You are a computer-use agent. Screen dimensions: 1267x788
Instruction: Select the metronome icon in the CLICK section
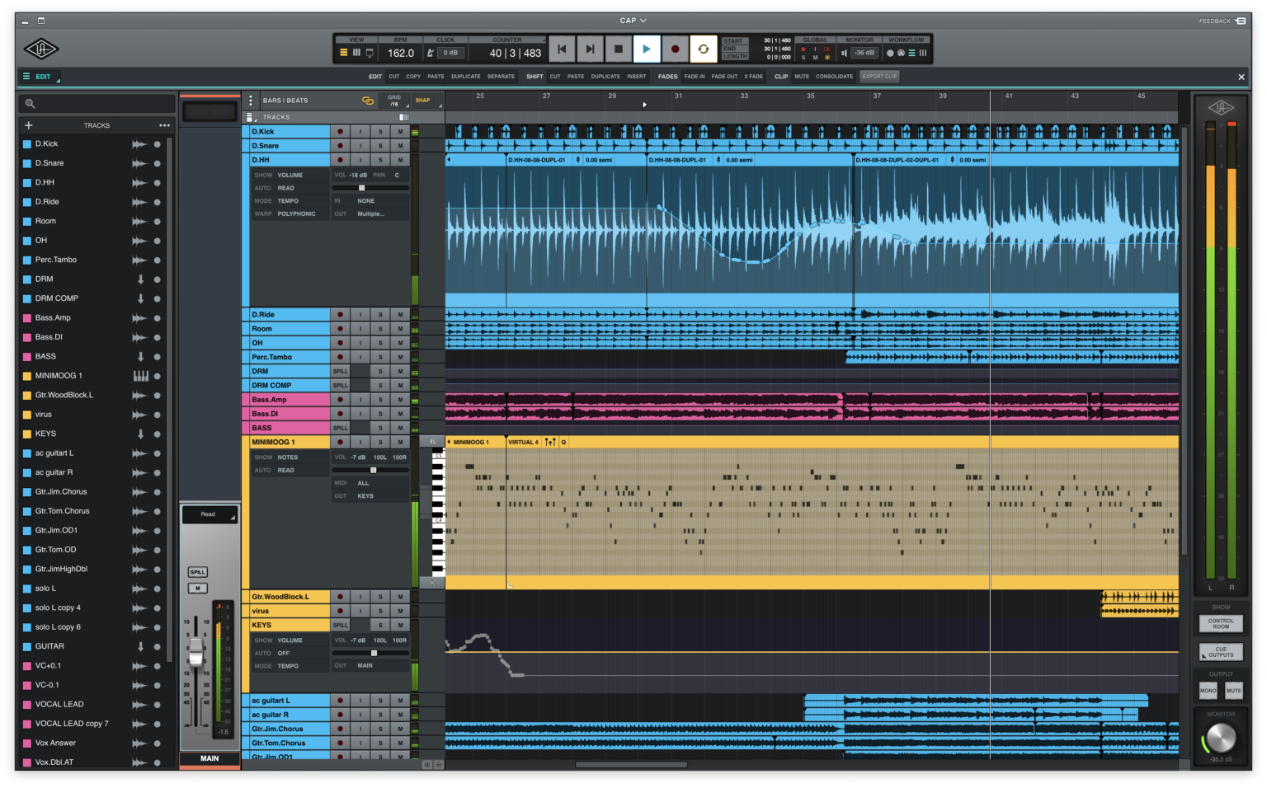pos(430,52)
